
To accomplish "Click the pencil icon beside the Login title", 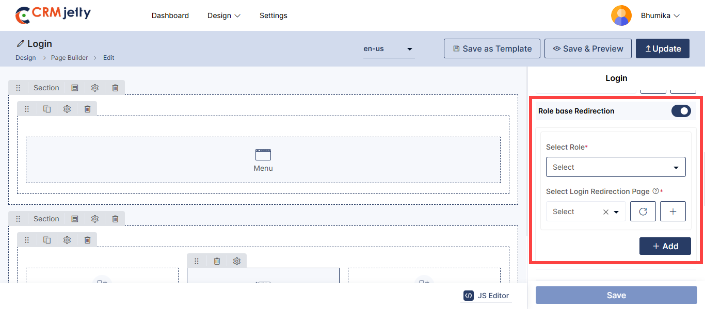I will 21,44.
